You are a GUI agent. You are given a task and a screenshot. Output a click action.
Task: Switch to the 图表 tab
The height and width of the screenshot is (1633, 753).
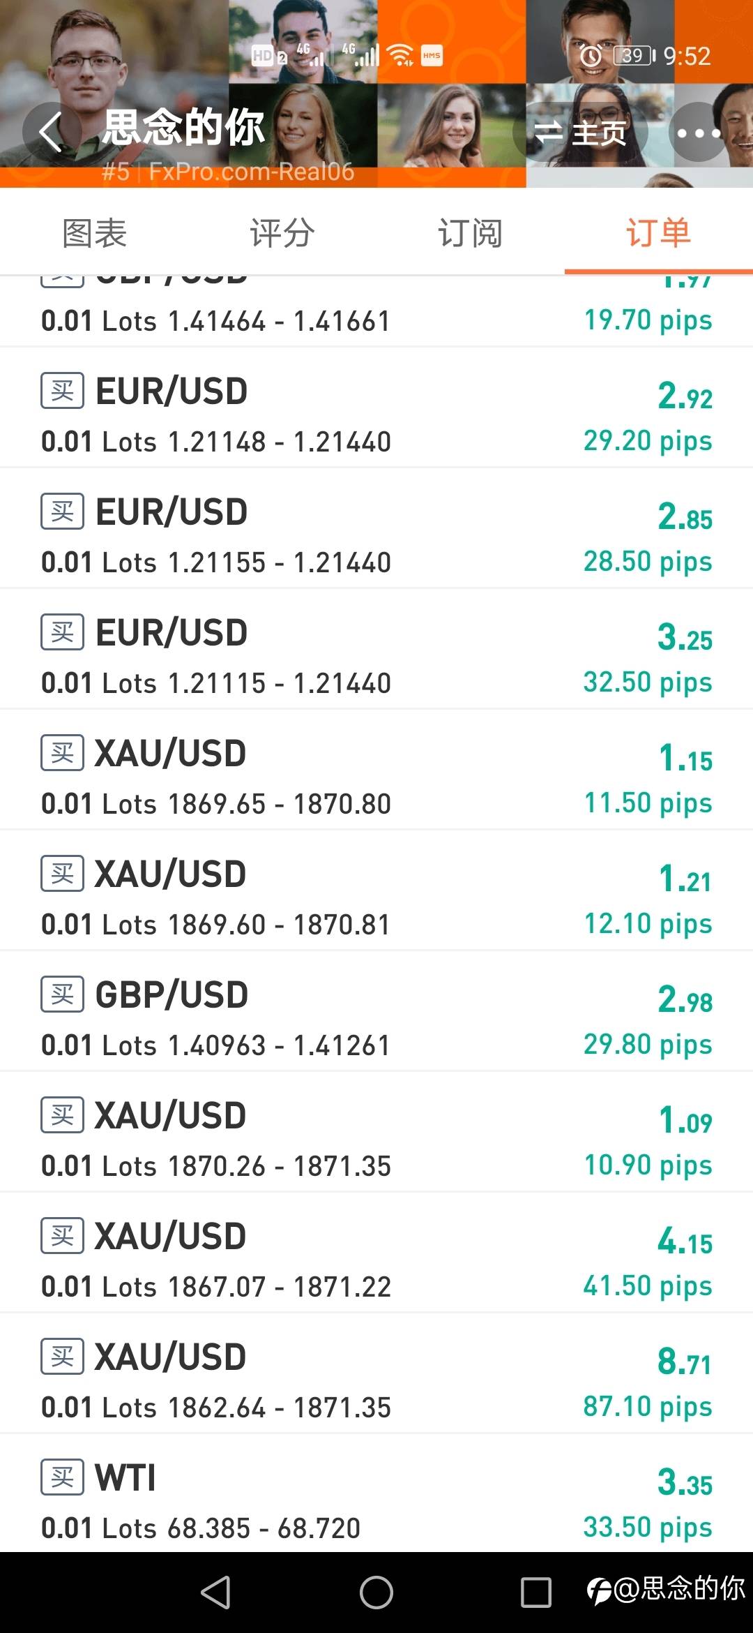94,233
